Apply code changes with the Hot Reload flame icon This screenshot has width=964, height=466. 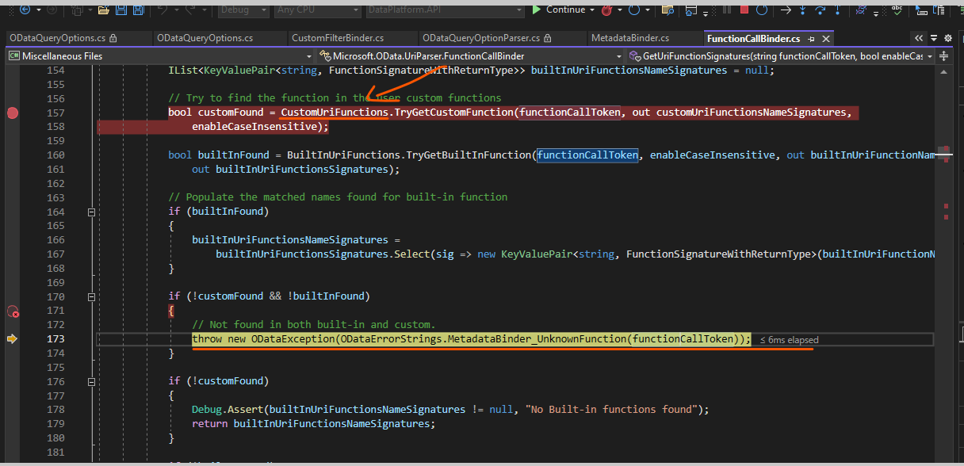[x=606, y=11]
